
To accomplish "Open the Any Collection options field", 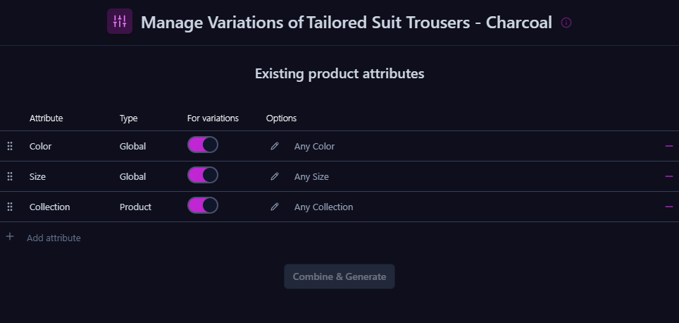I will (x=323, y=207).
